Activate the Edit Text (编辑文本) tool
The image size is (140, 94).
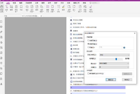tap(48, 9)
